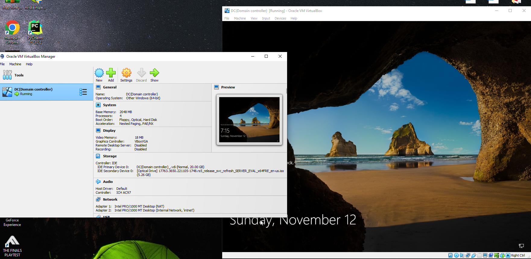
Task: Open File menu in VirtualBox Manager
Action: 2,64
